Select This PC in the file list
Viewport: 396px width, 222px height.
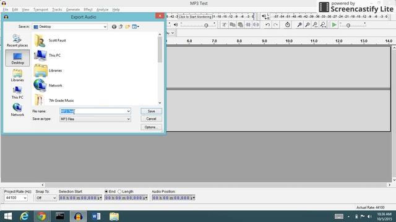[x=47, y=55]
